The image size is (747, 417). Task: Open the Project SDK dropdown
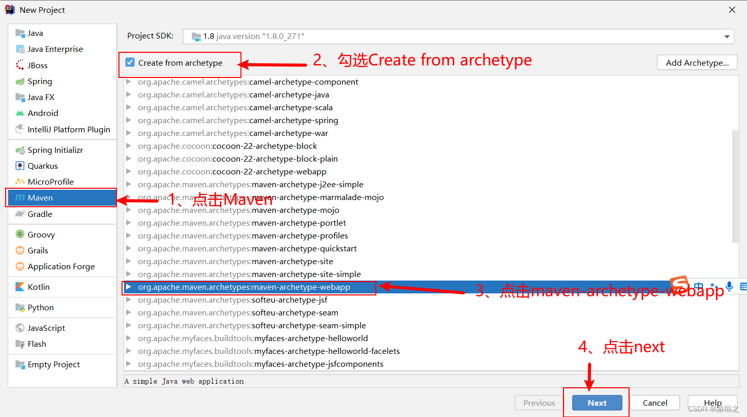726,36
